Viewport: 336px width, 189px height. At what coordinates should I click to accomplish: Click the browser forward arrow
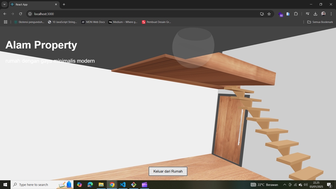(13, 14)
